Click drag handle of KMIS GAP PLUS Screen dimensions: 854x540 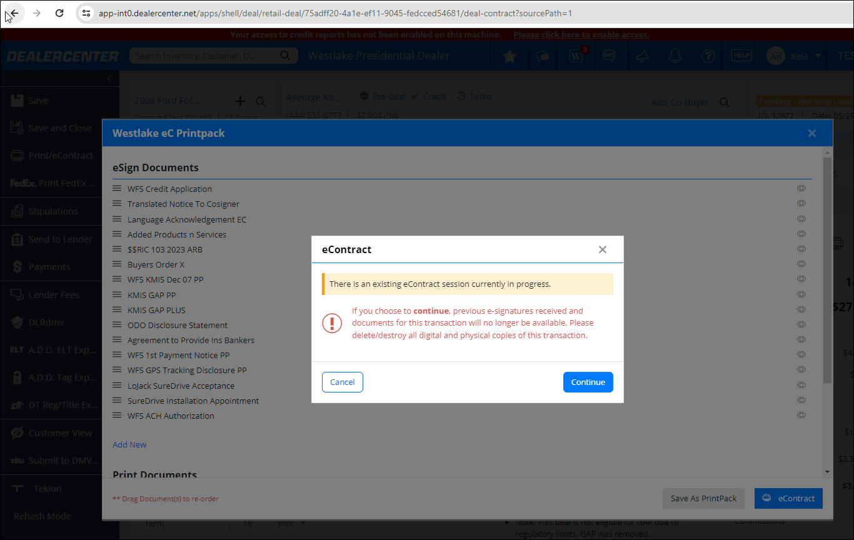116,309
